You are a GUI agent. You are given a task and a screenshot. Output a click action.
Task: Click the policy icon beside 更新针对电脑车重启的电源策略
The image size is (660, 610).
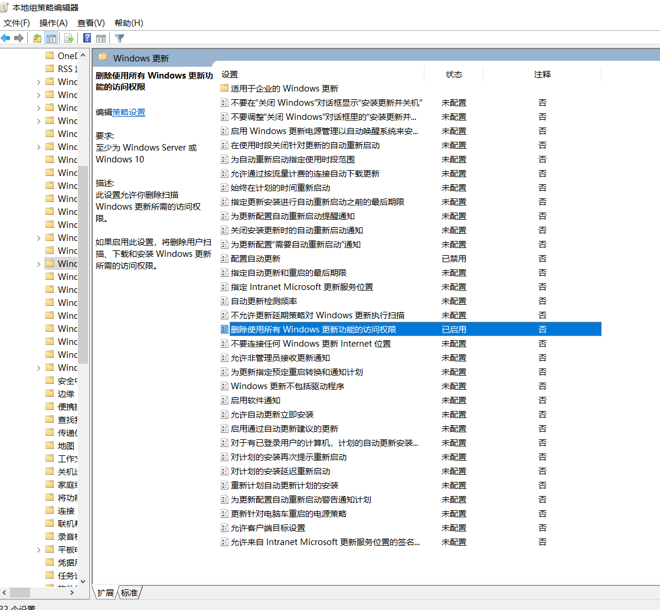click(225, 514)
